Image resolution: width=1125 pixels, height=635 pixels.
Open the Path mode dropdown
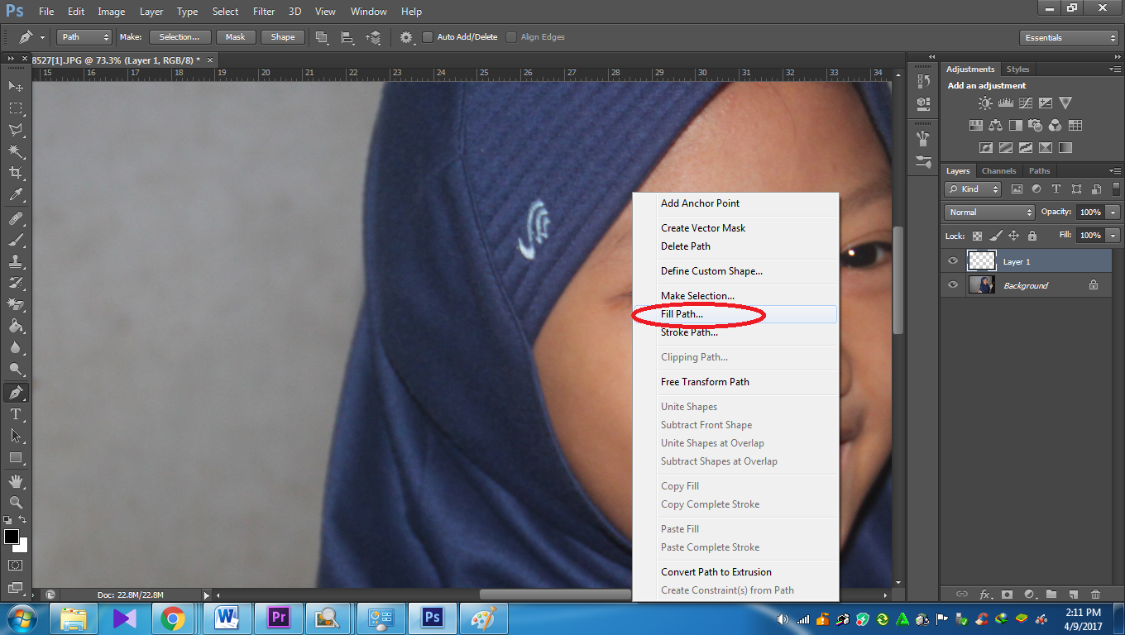pyautogui.click(x=83, y=36)
